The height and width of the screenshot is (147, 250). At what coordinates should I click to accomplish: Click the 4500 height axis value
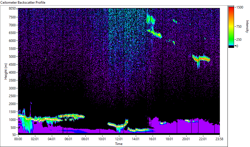[x=12, y=65]
